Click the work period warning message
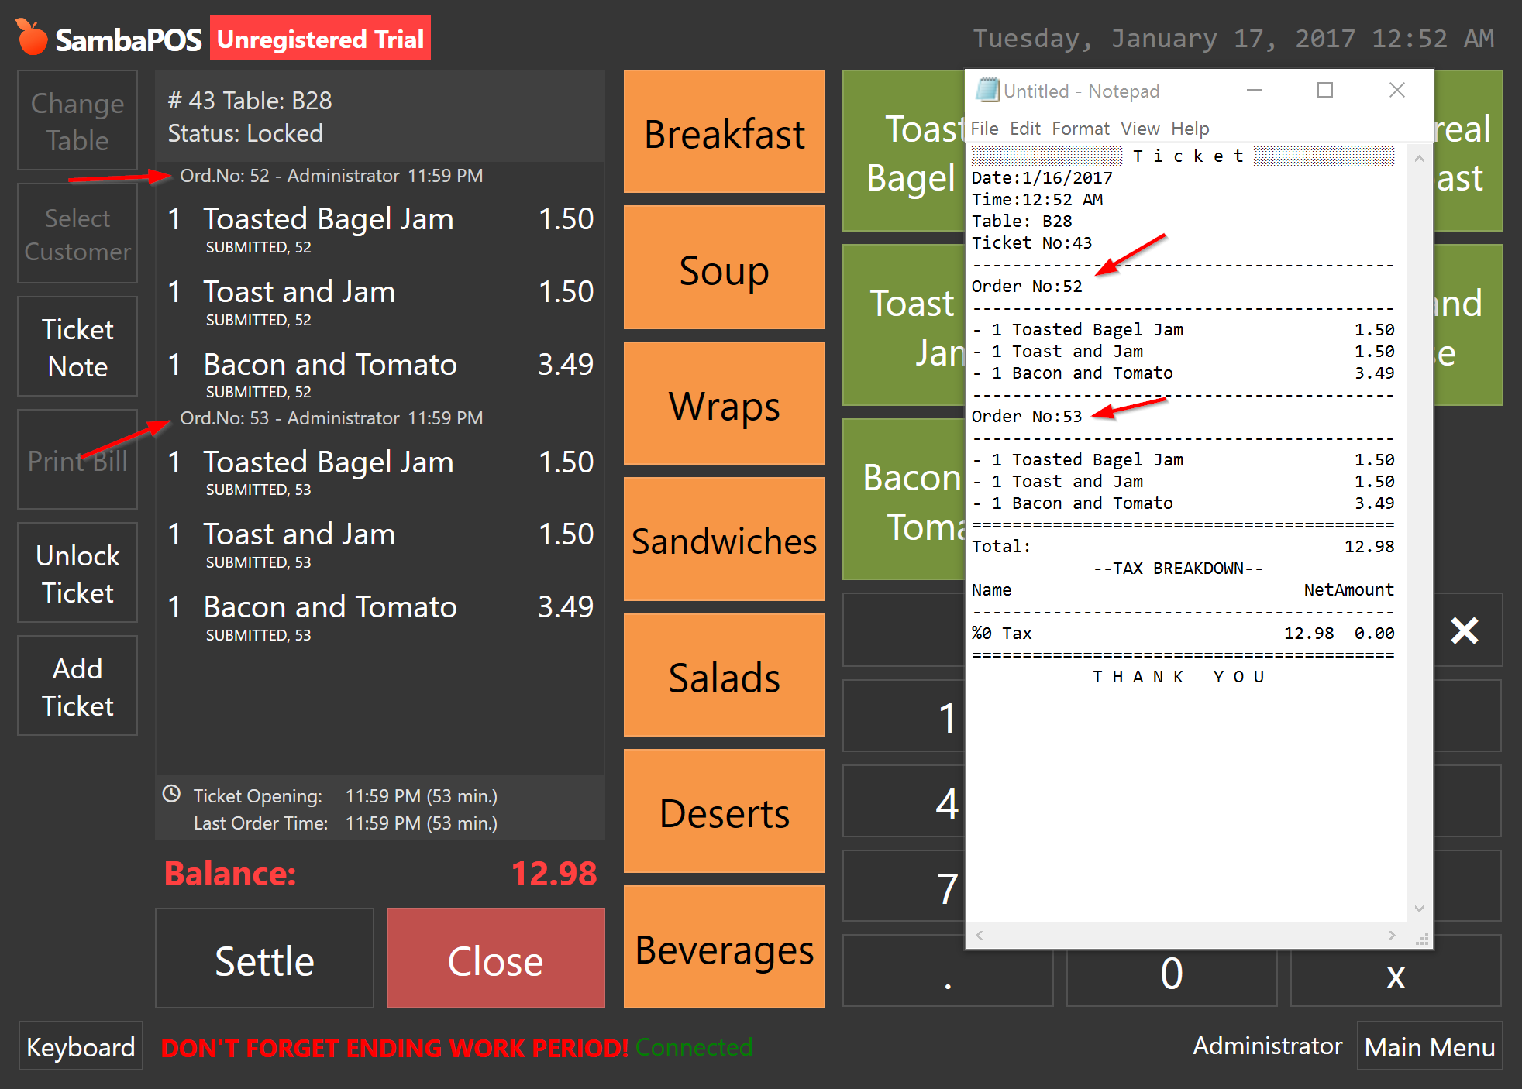Screen dimensions: 1522x1089 [x=394, y=1048]
